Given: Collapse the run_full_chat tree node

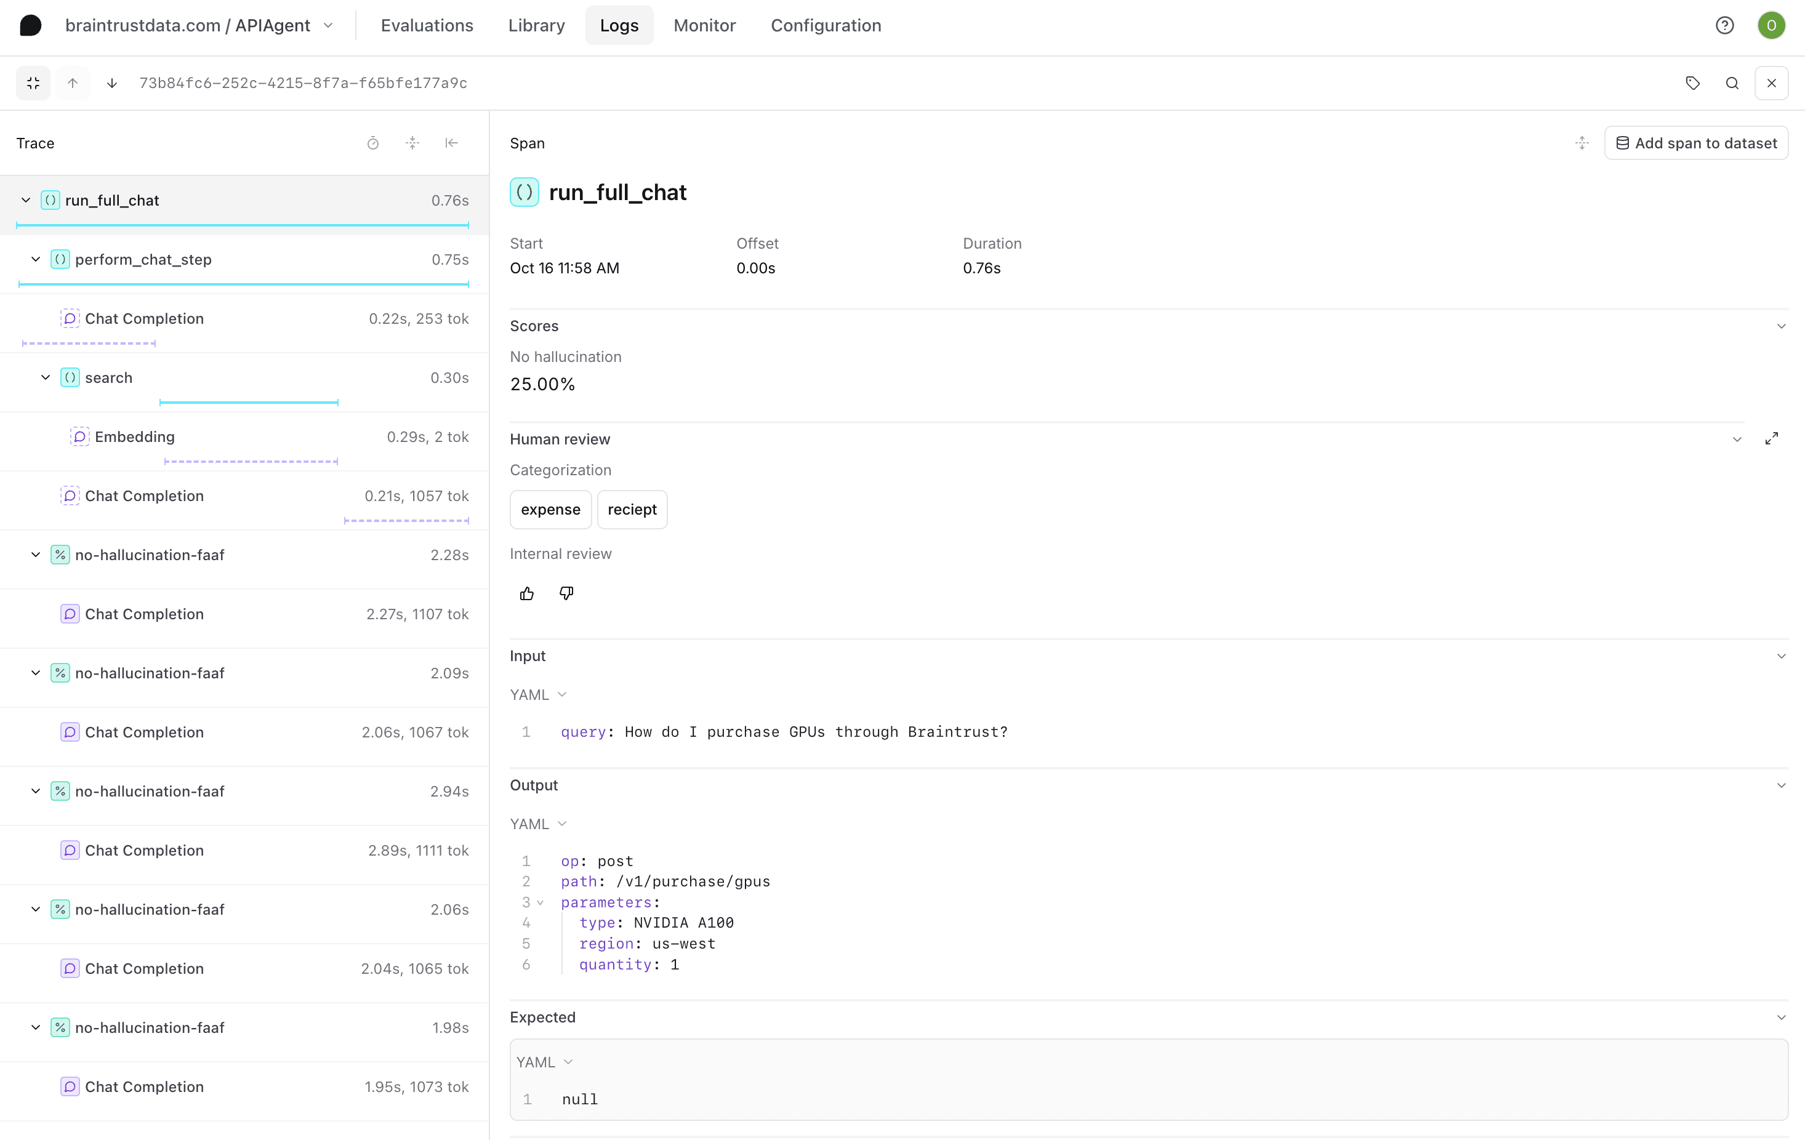Looking at the screenshot, I should (26, 200).
